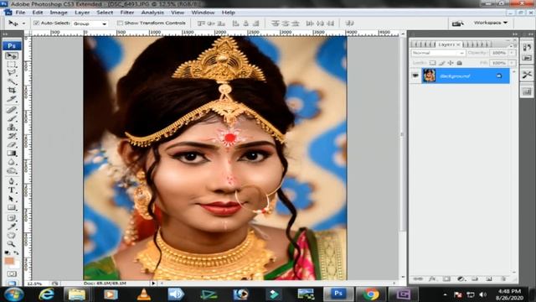This screenshot has width=536, height=302.
Task: Select the Slice tool
Action: coord(12,99)
